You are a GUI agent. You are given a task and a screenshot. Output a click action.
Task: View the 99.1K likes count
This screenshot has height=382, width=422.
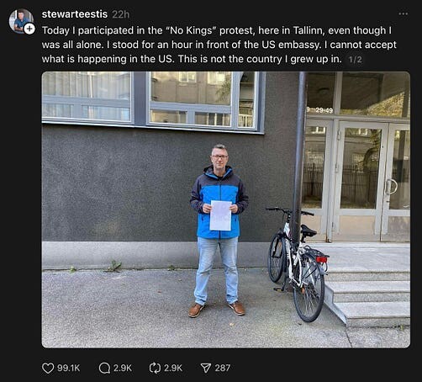pos(68,368)
